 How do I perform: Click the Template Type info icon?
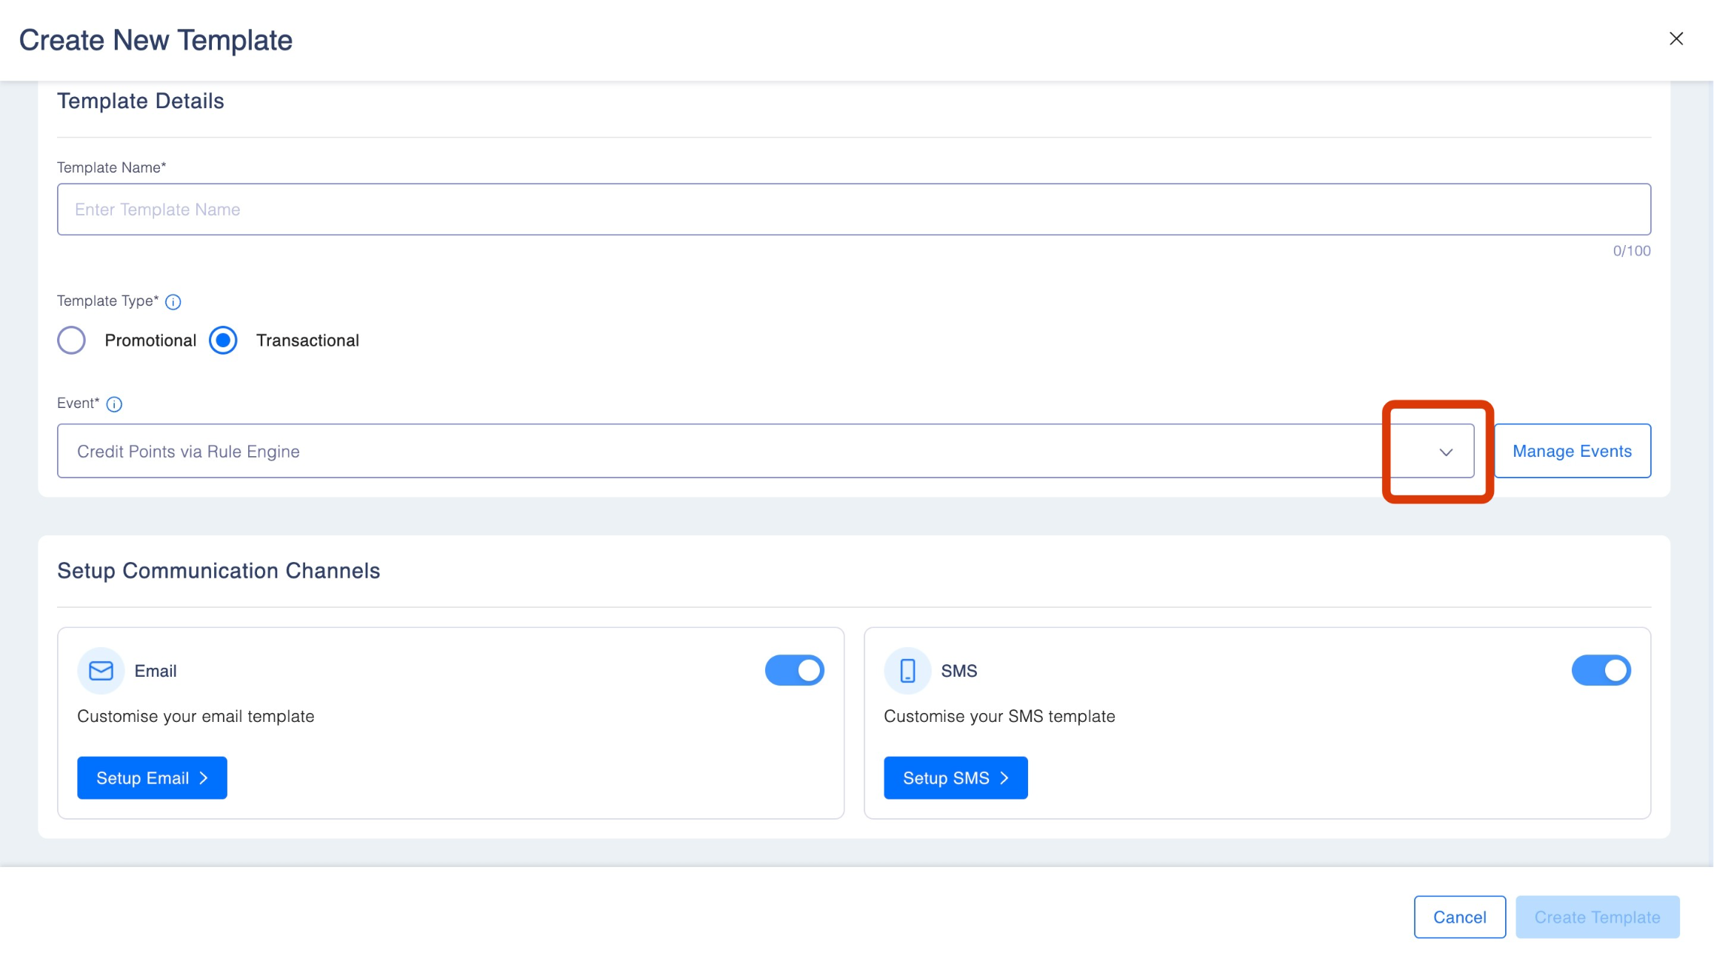(x=173, y=302)
